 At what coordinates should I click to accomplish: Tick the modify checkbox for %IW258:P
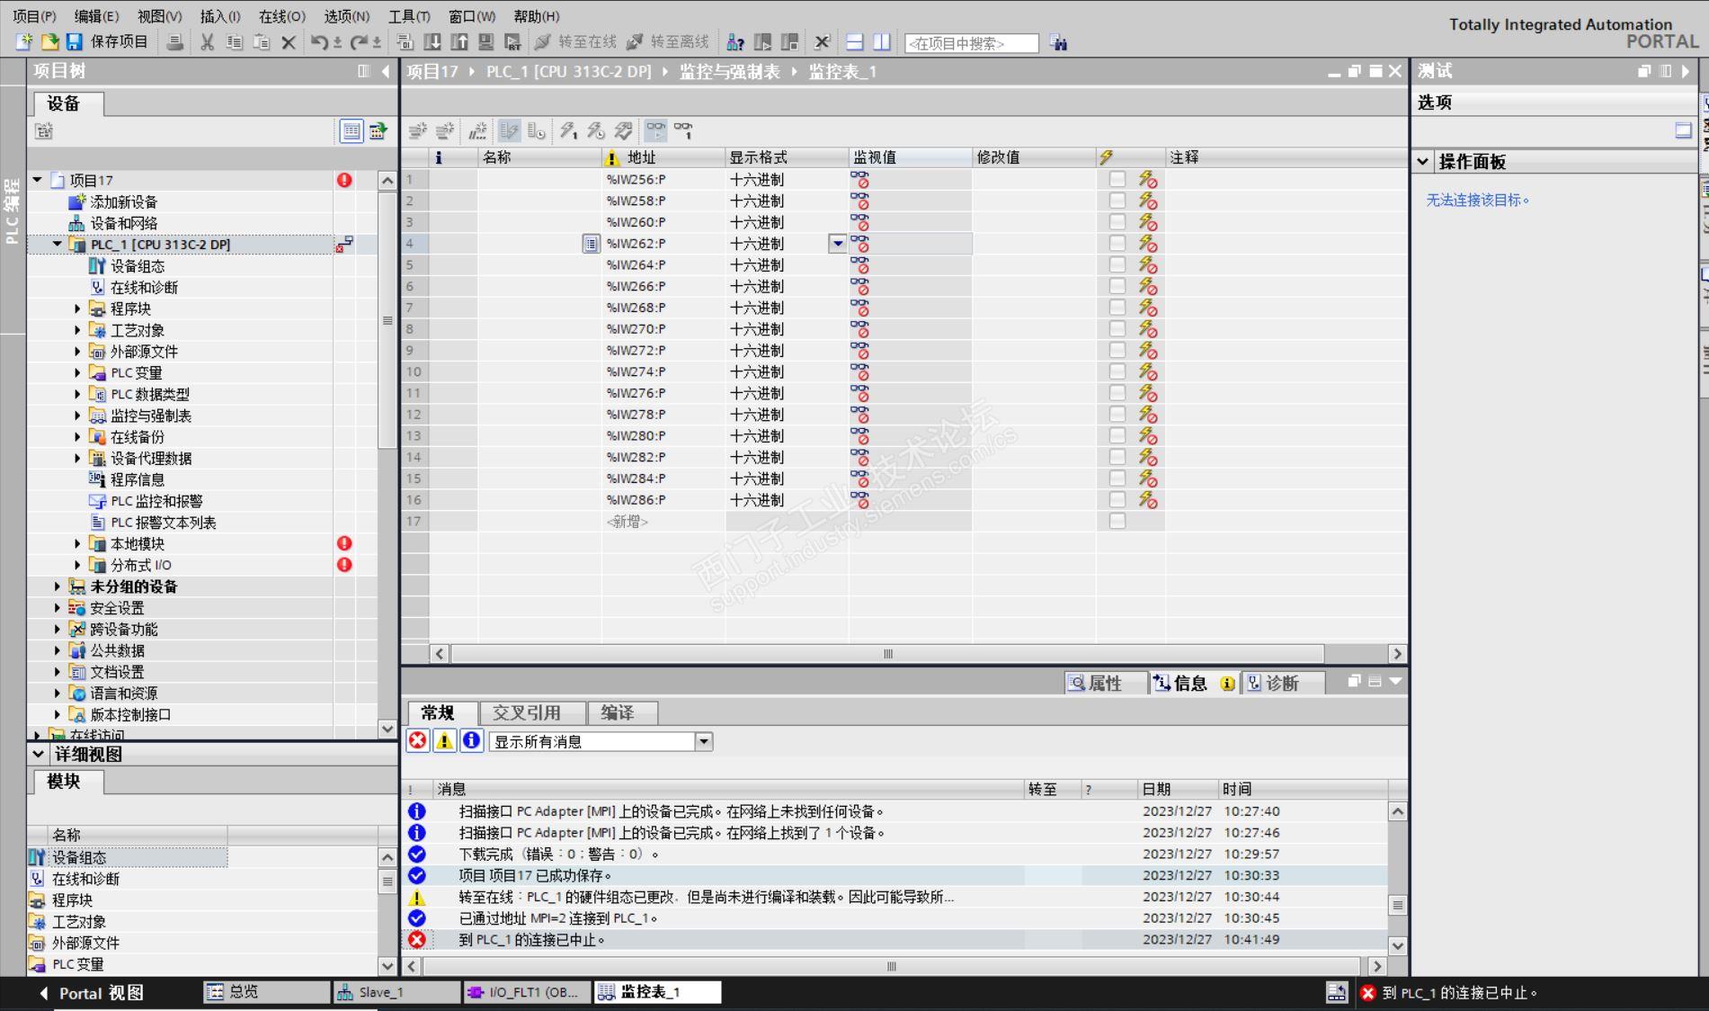click(1117, 201)
